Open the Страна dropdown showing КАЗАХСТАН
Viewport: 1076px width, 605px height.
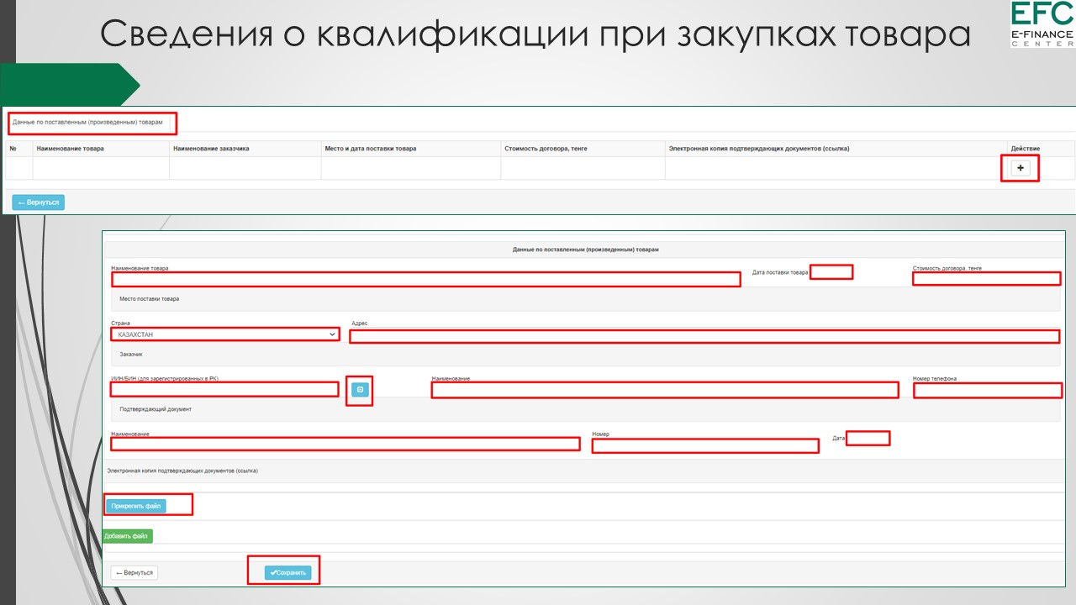(225, 334)
